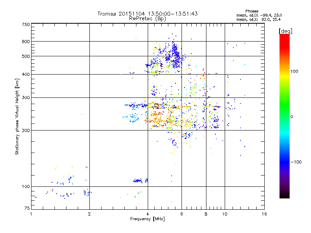Click the y-axis tick label '400'
This screenshot has width=311, height=233.
(26, 75)
